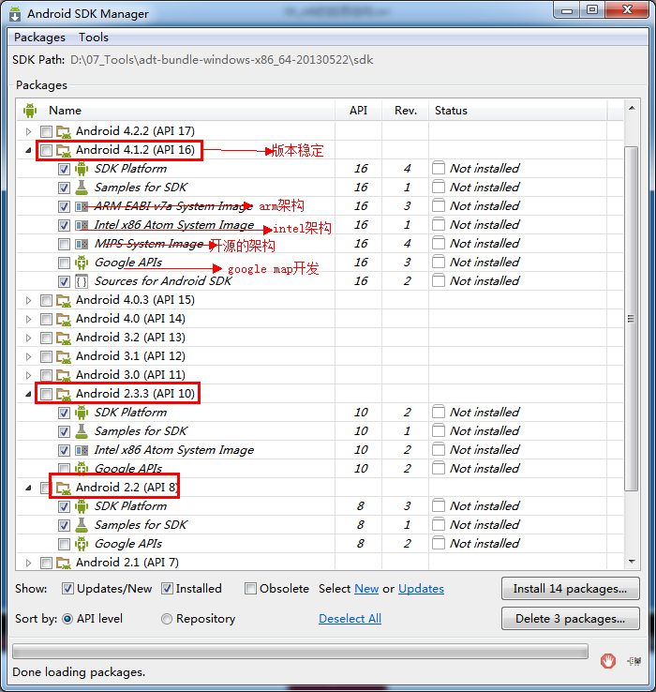Click the Sources for Android SDK braces icon
The width and height of the screenshot is (656, 692).
click(82, 281)
